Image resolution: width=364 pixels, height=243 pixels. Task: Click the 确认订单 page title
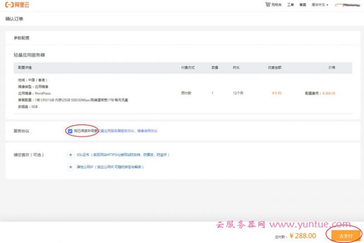click(15, 19)
